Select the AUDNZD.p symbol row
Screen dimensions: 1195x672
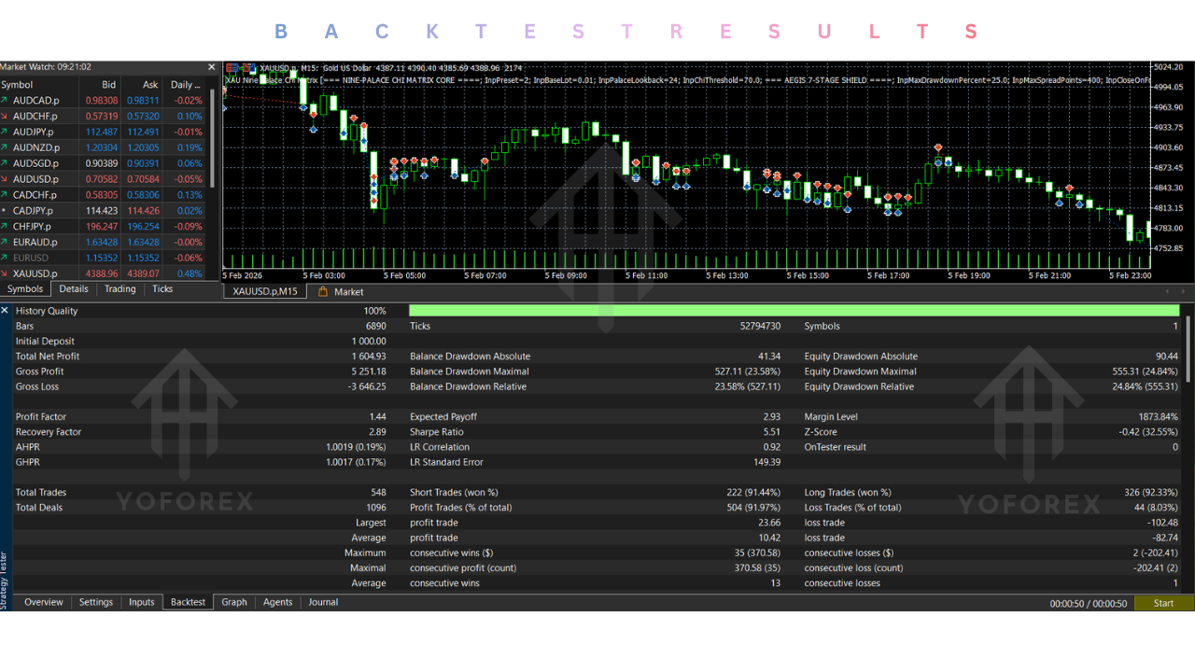point(105,147)
